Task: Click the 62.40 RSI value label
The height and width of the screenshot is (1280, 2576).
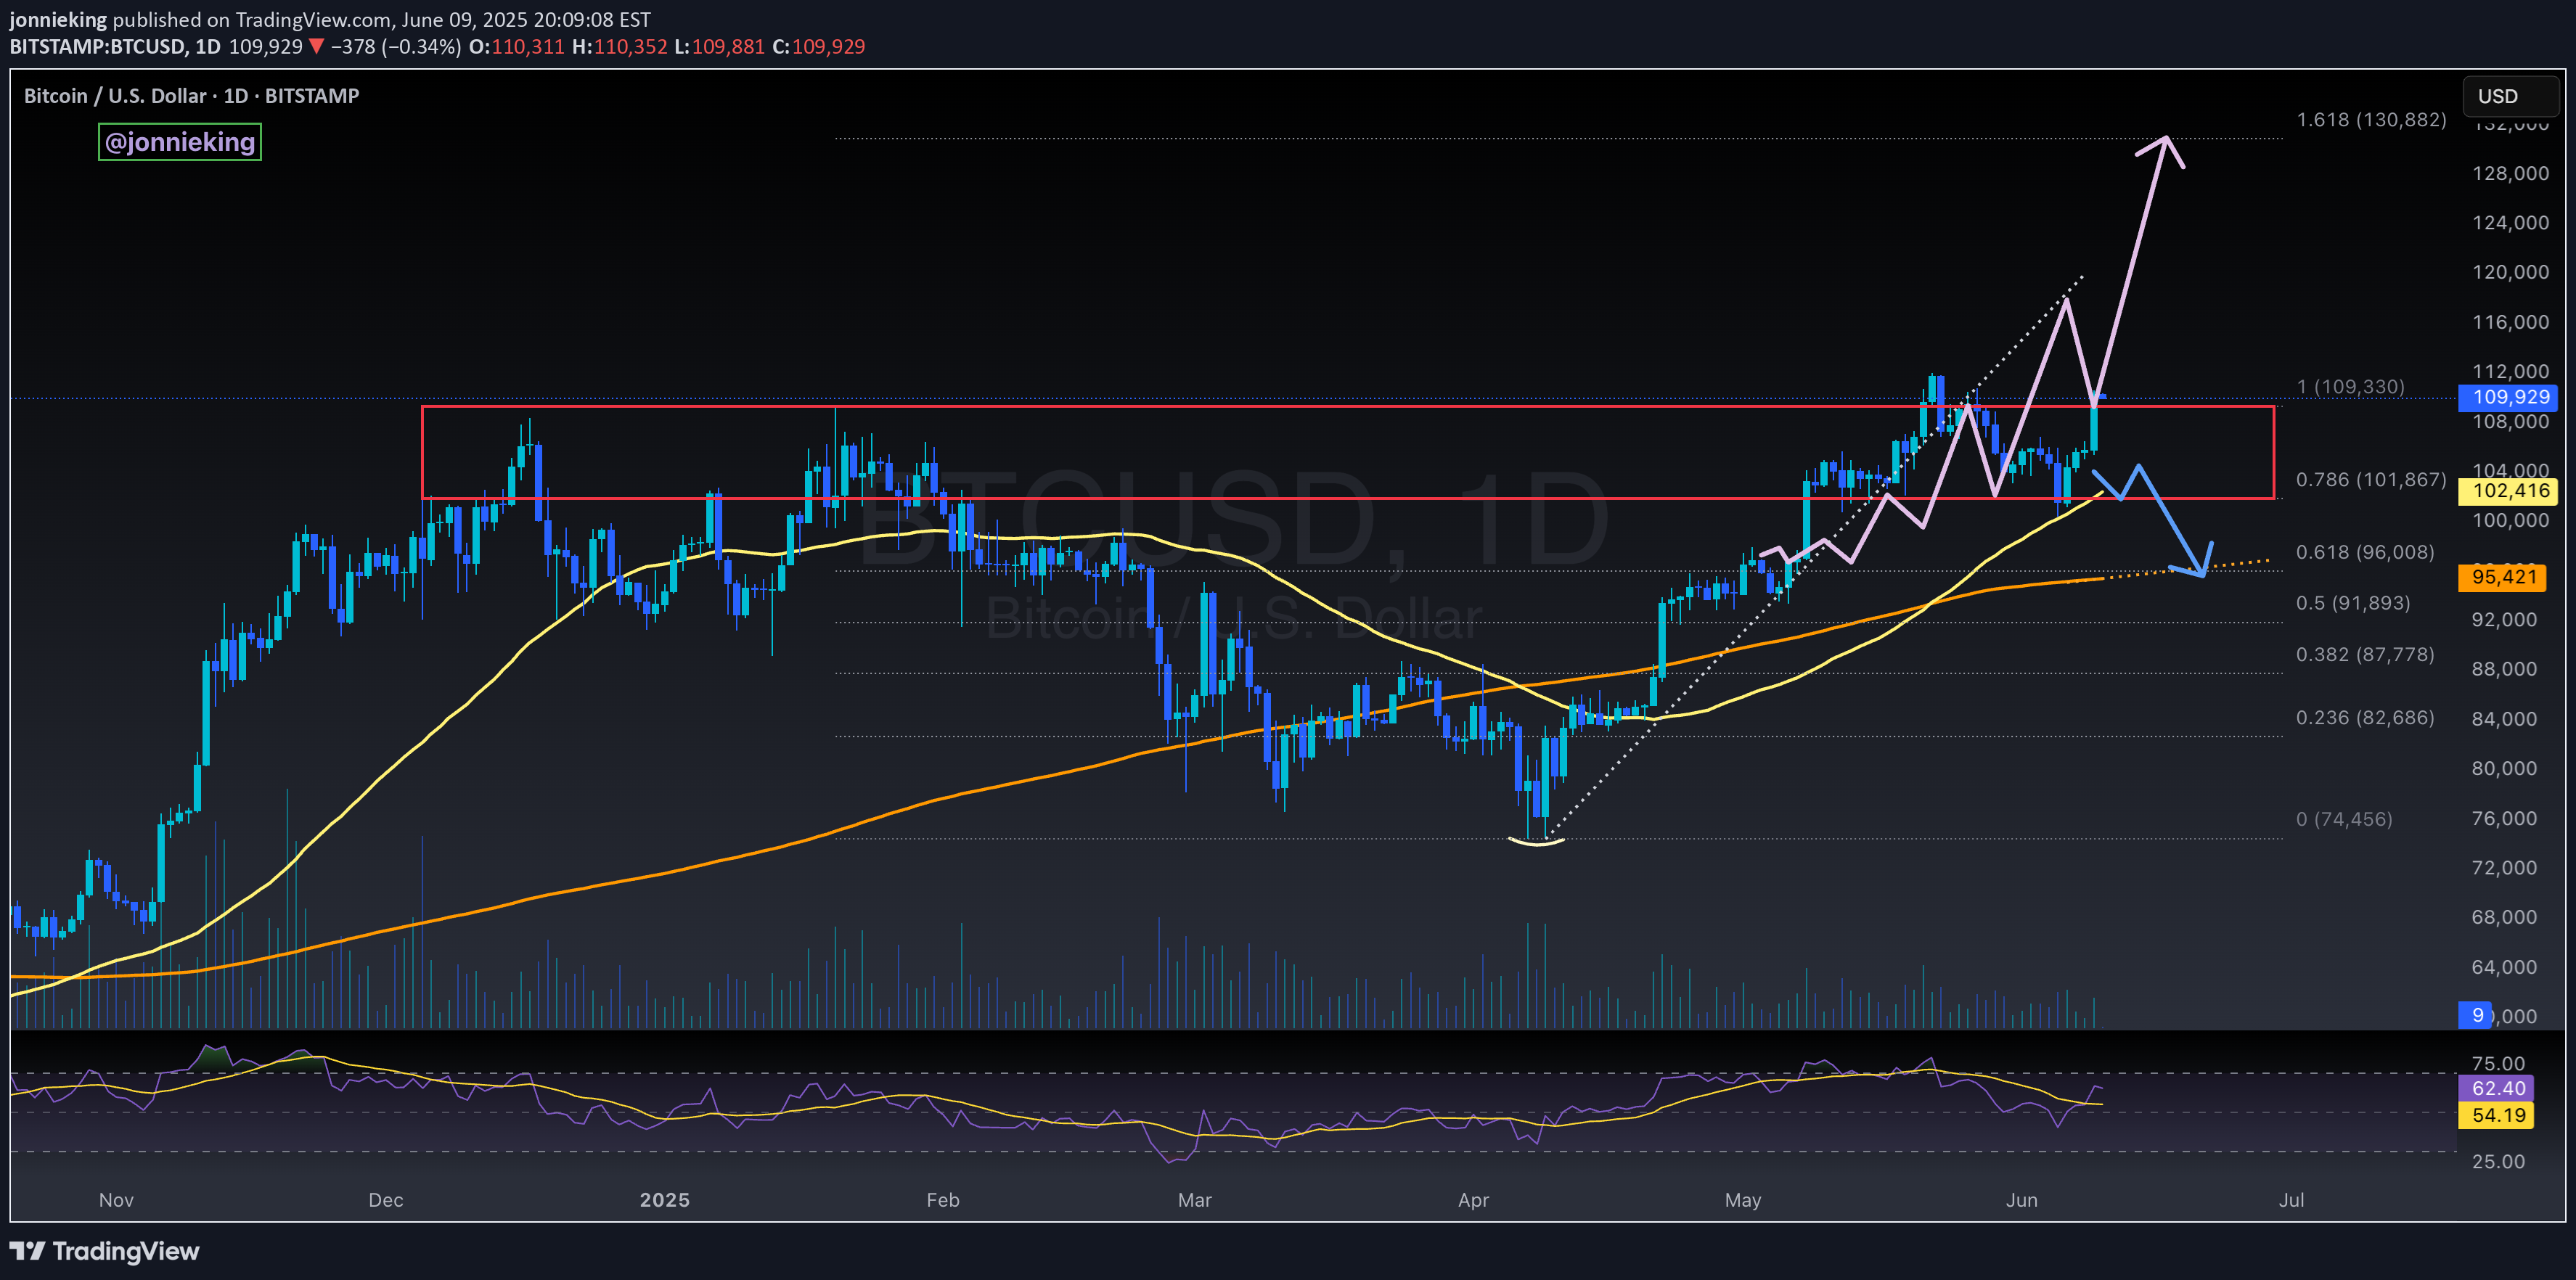Action: click(2496, 1088)
